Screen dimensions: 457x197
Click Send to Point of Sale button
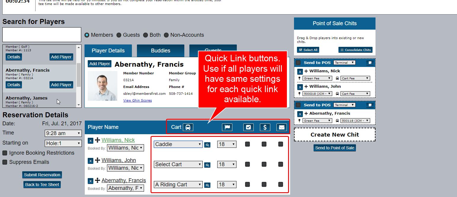click(x=335, y=148)
